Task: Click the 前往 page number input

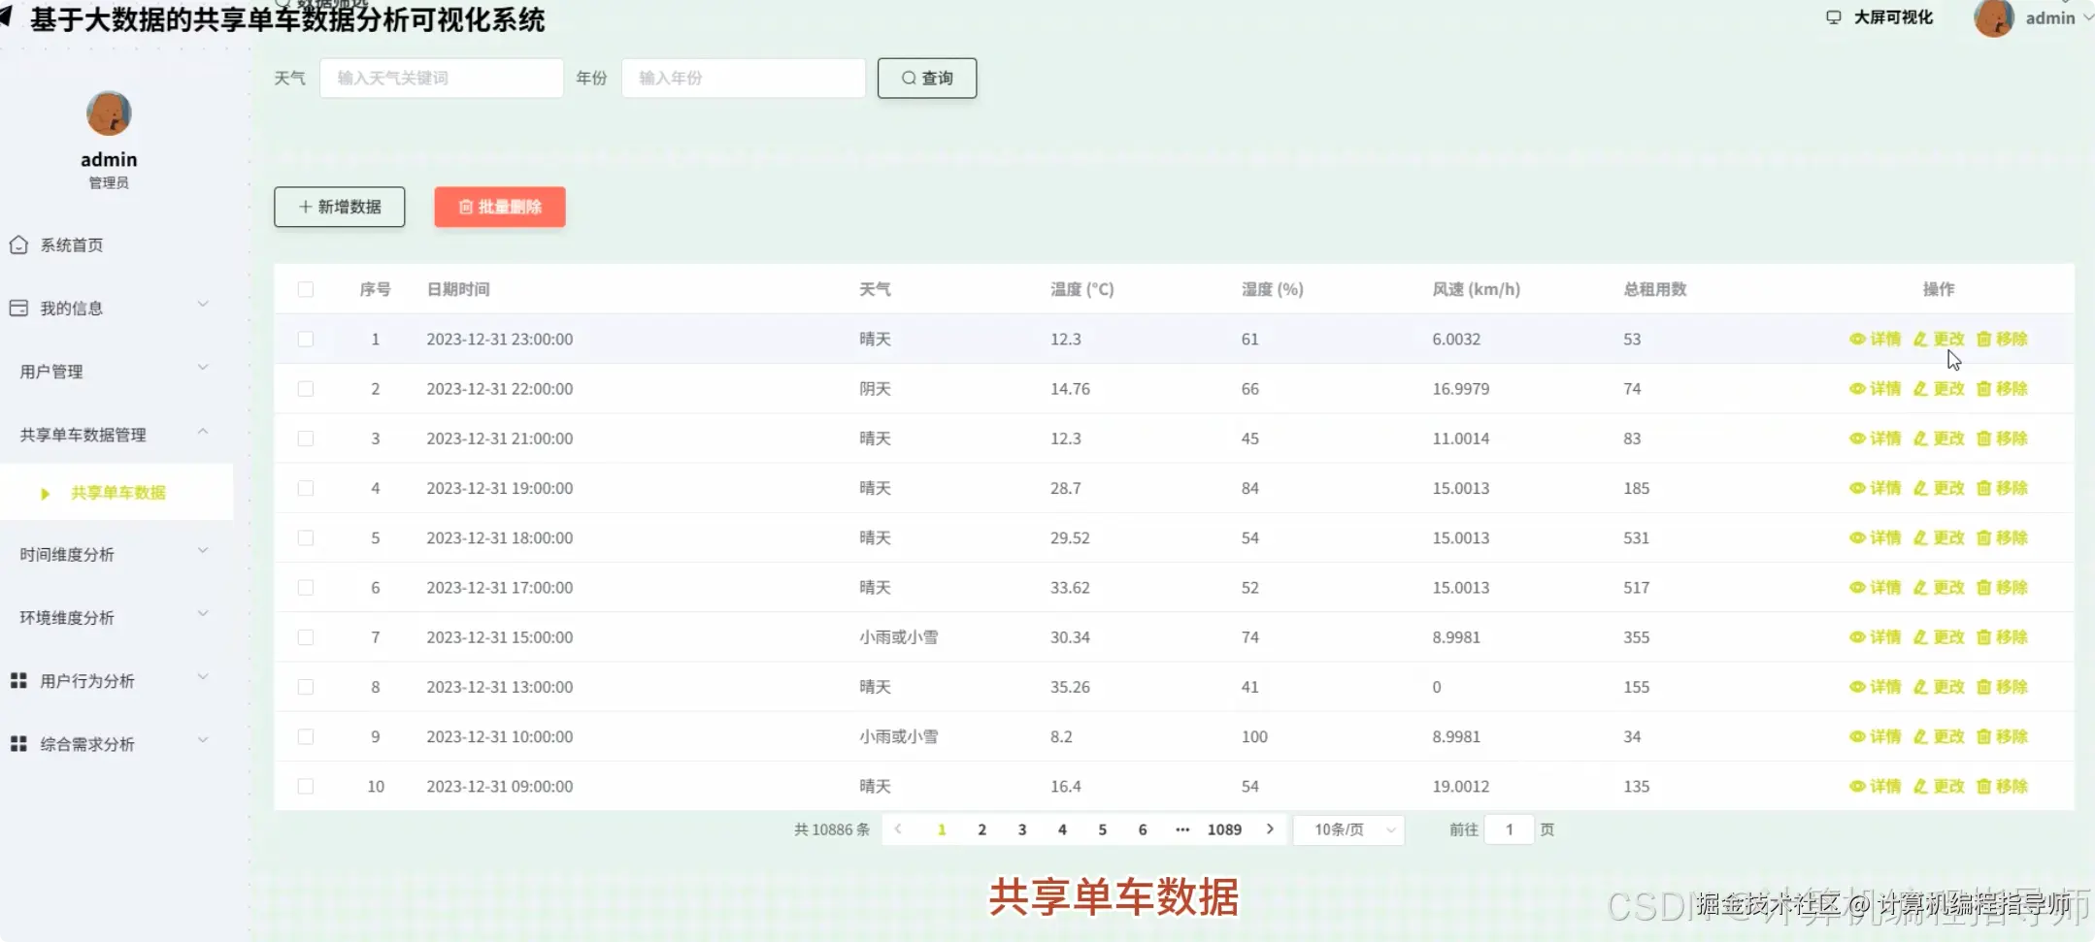Action: coord(1509,829)
